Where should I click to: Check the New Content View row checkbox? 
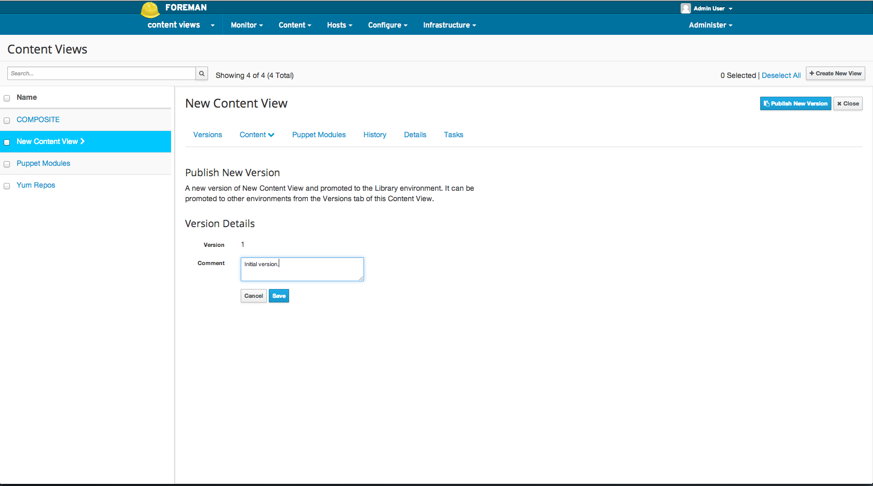pyautogui.click(x=7, y=142)
